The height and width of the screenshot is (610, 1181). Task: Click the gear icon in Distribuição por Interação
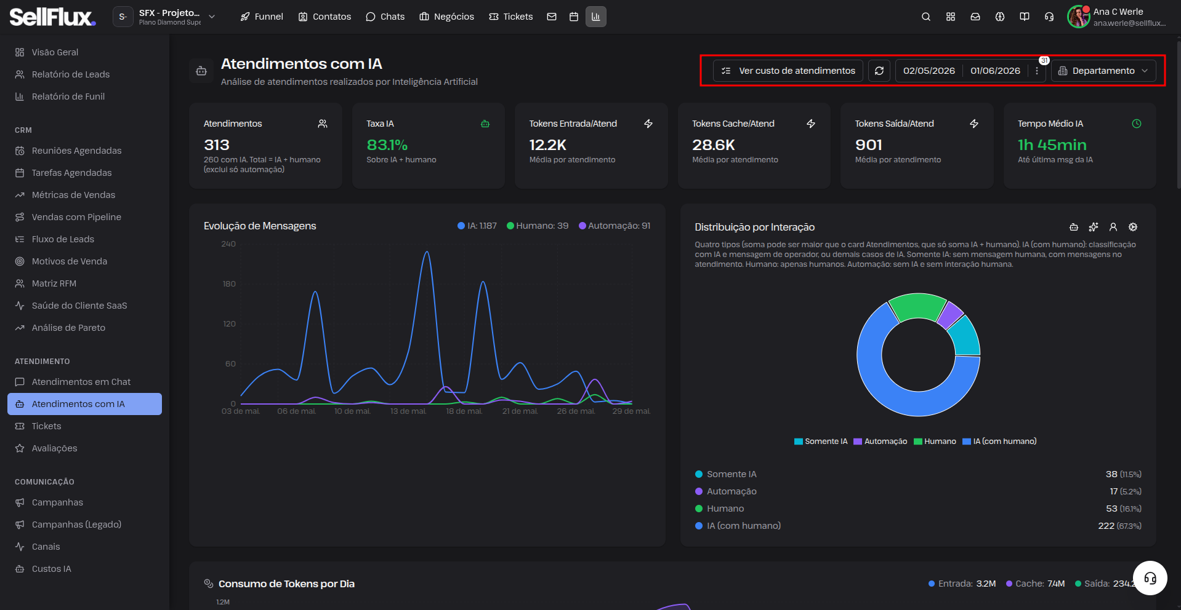click(1133, 227)
